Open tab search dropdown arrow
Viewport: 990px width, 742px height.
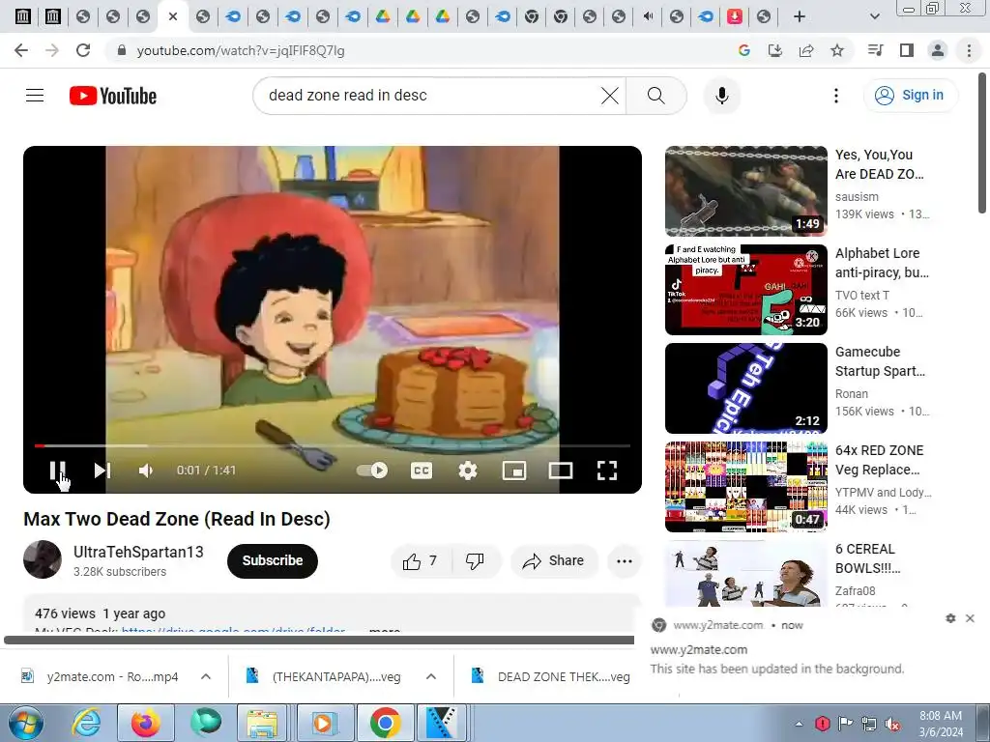click(x=874, y=16)
